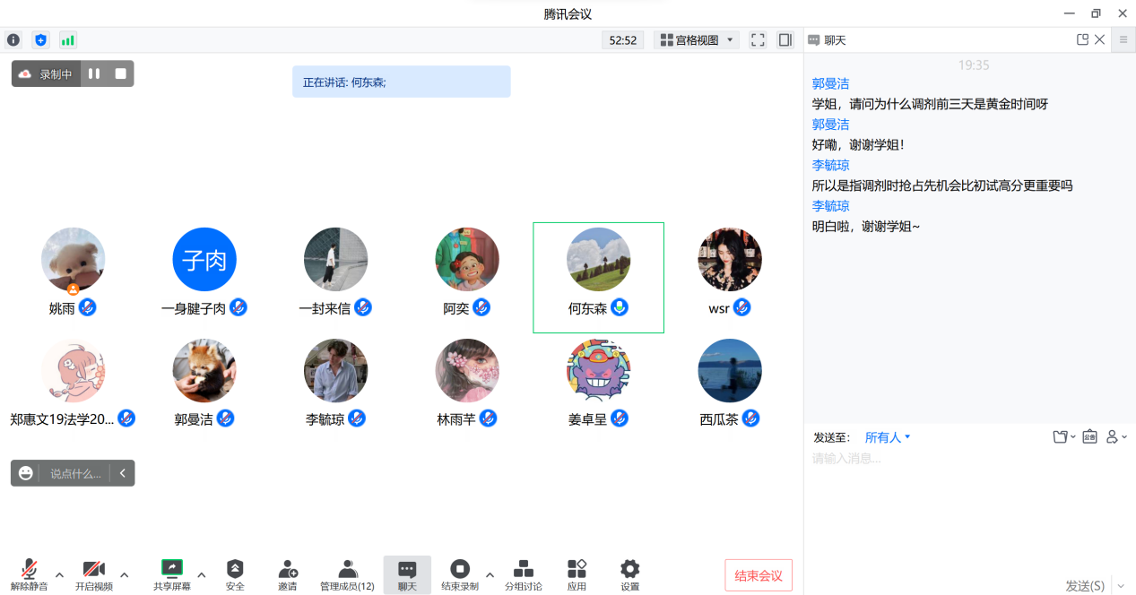Pause the recording
Screen dimensions: 1136x595
94,73
